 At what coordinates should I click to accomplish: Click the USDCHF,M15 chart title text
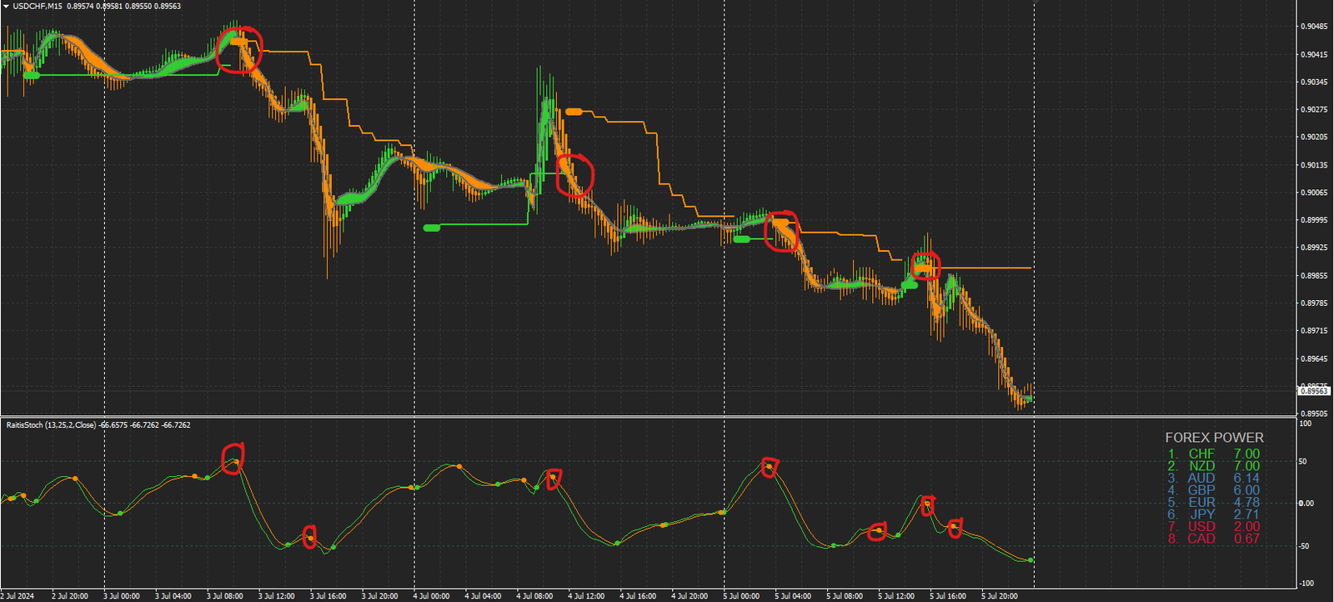tap(38, 6)
